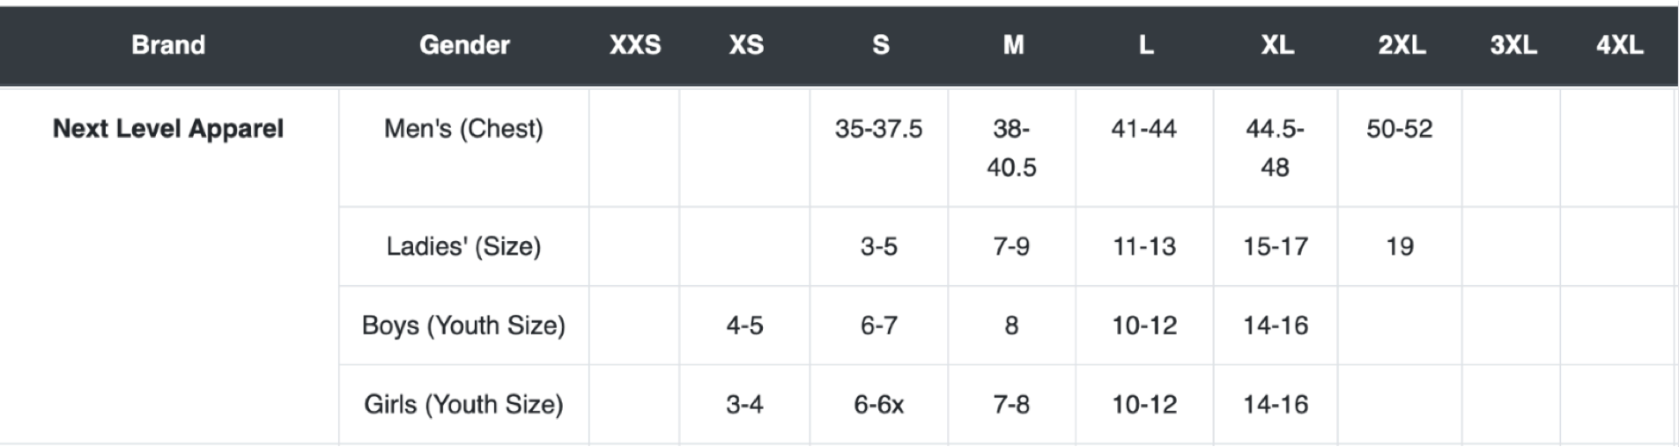
Task: Select the Ladies' (Size) row label
Action: (x=463, y=246)
